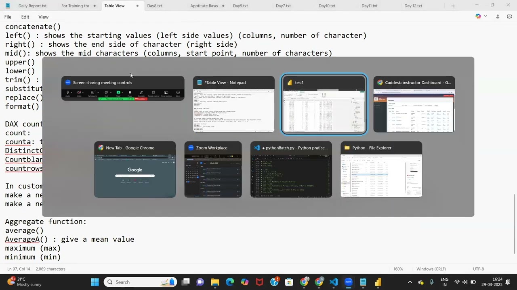Switch to the Day 12.txt tab
Screen dimensions: 517x290
(x=413, y=6)
